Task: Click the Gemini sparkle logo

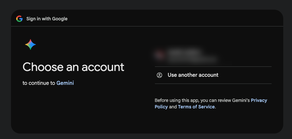Action: 30,45
